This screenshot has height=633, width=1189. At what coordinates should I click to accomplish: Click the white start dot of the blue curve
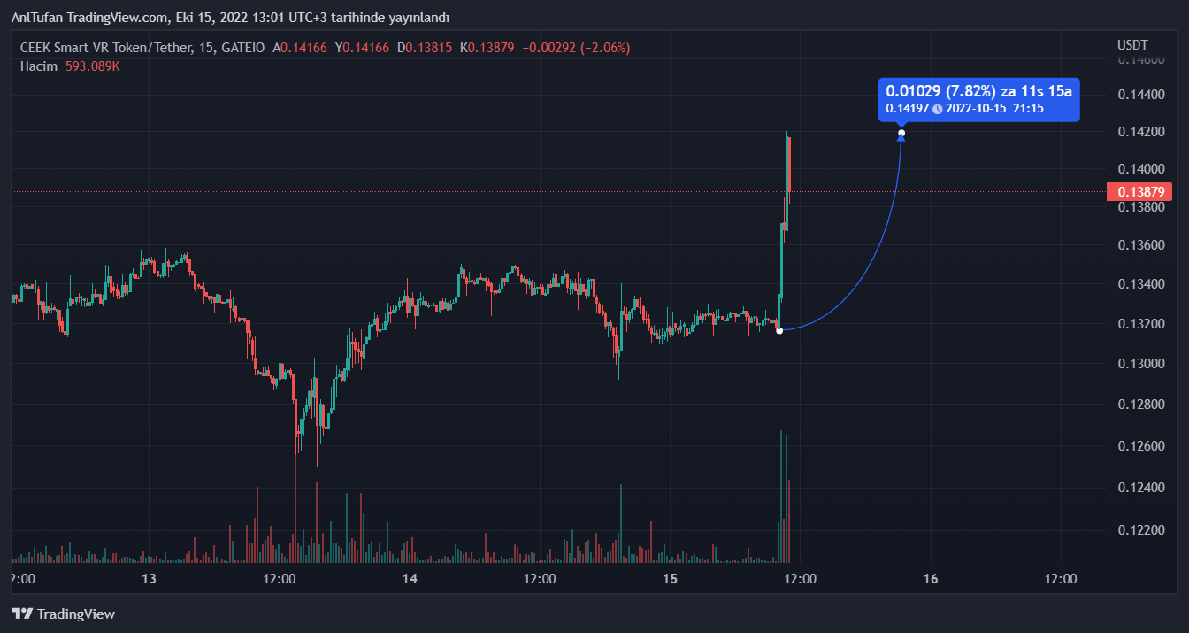(x=779, y=330)
